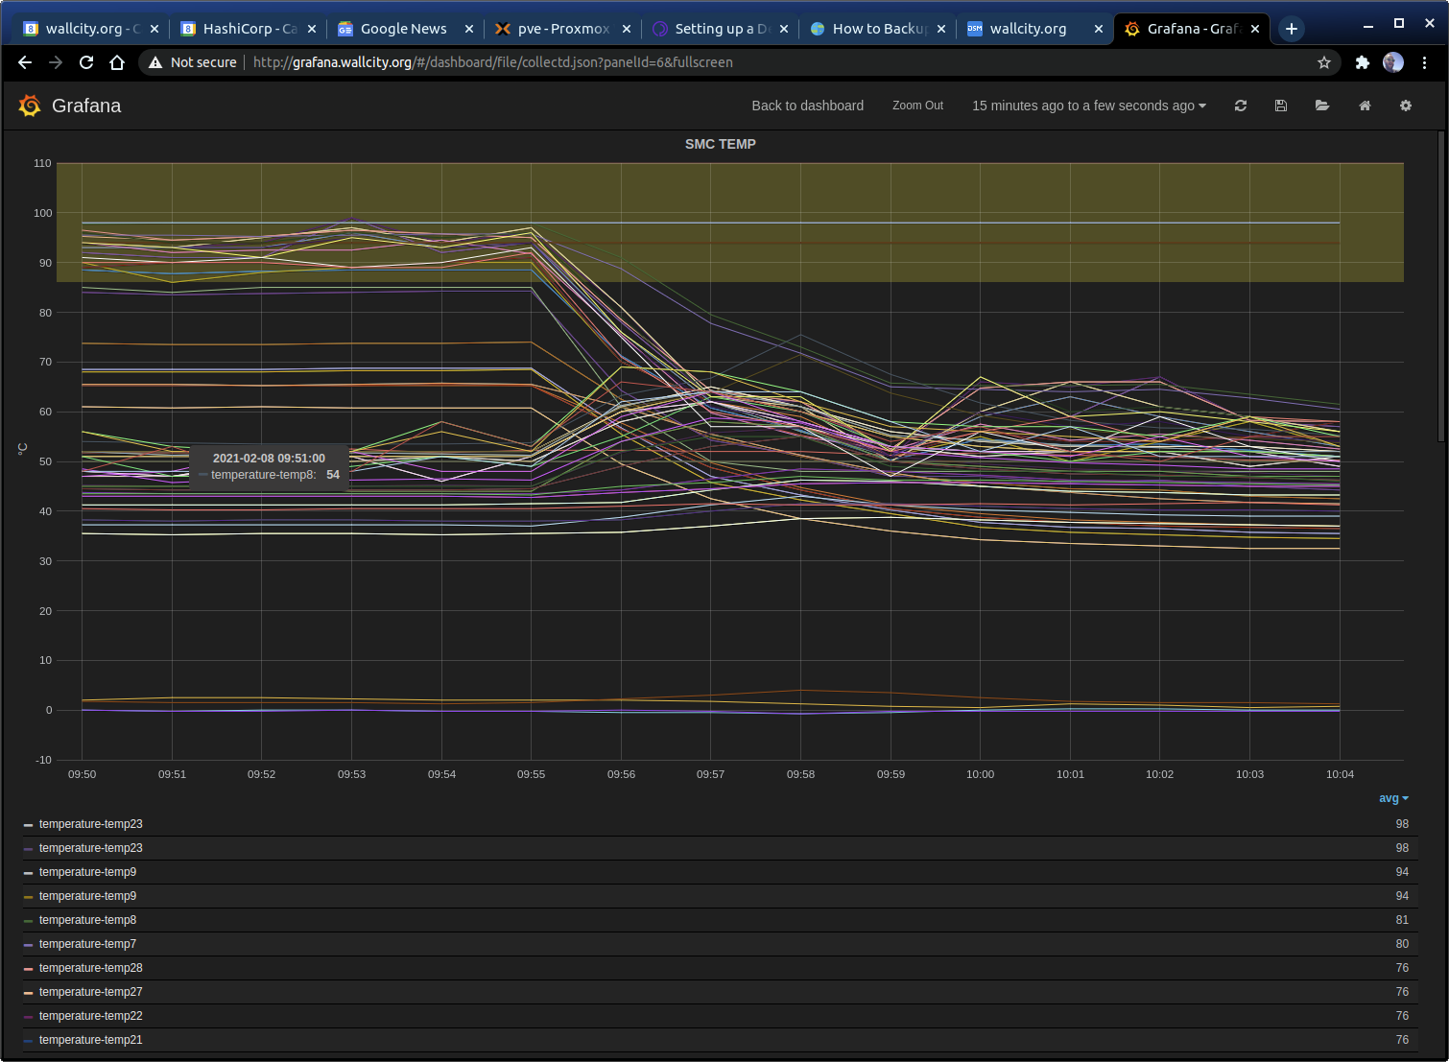The width and height of the screenshot is (1449, 1062).
Task: Toggle second temperature-temp23 legend series
Action: click(90, 848)
